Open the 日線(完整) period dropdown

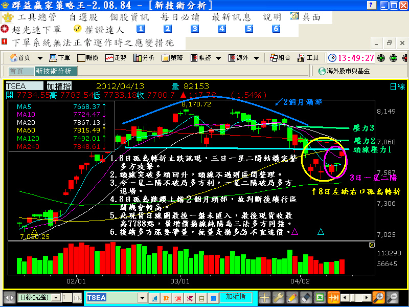[x=56, y=297]
